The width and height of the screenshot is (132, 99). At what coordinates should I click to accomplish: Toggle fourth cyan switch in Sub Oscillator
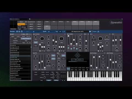[77, 49]
